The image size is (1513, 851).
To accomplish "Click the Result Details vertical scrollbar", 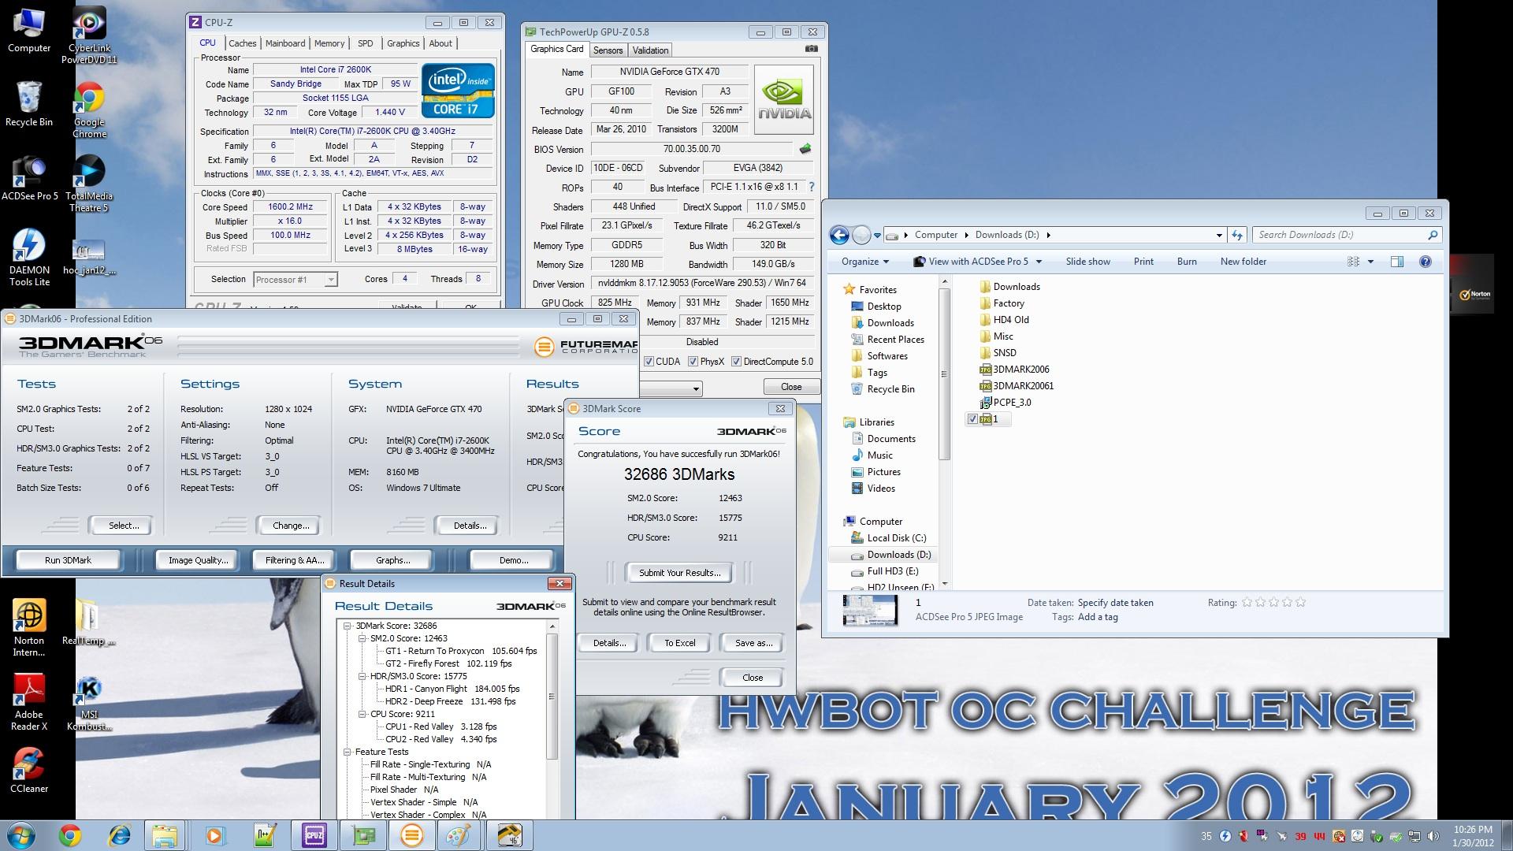I will click(x=552, y=696).
